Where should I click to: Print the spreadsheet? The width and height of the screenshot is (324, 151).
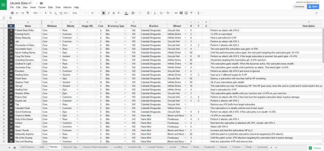[12, 13]
